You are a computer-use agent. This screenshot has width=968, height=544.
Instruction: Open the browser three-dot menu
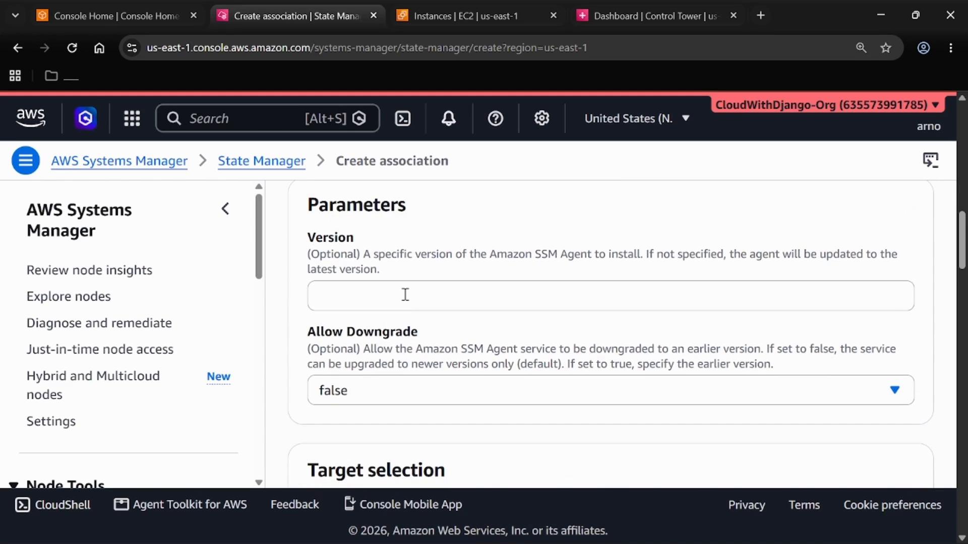click(x=951, y=48)
